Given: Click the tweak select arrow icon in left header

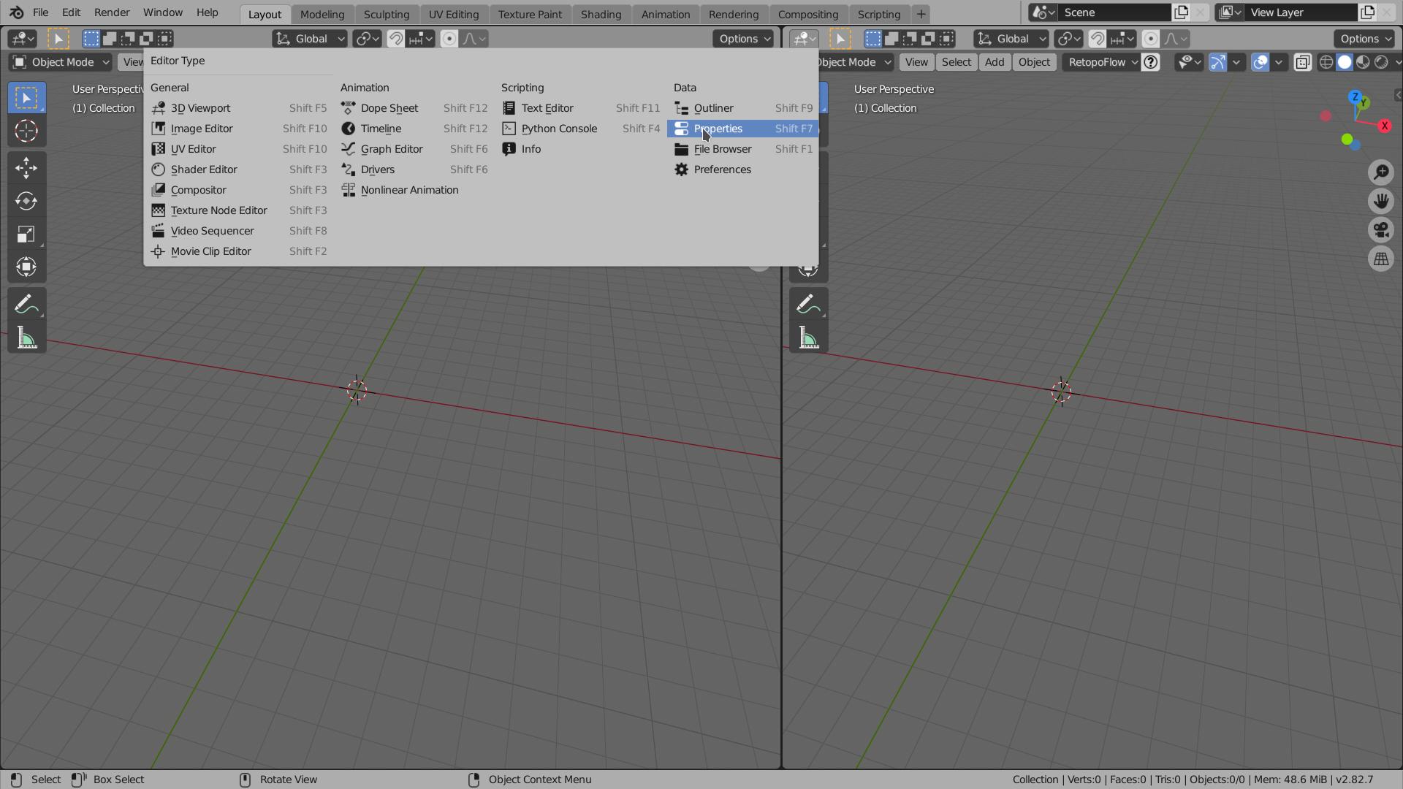Looking at the screenshot, I should [x=58, y=39].
